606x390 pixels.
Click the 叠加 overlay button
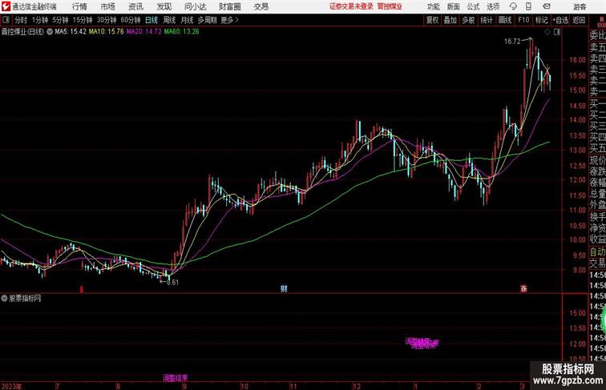click(x=450, y=20)
